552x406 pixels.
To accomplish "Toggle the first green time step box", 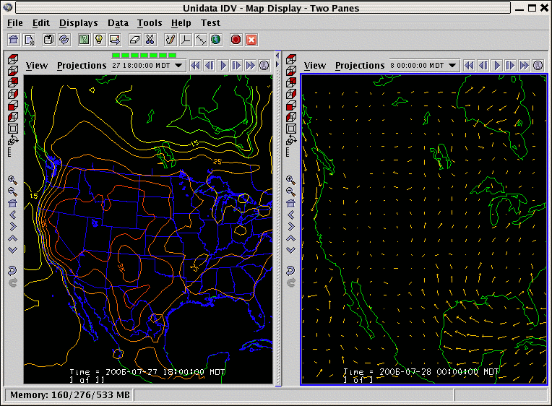I will point(116,55).
